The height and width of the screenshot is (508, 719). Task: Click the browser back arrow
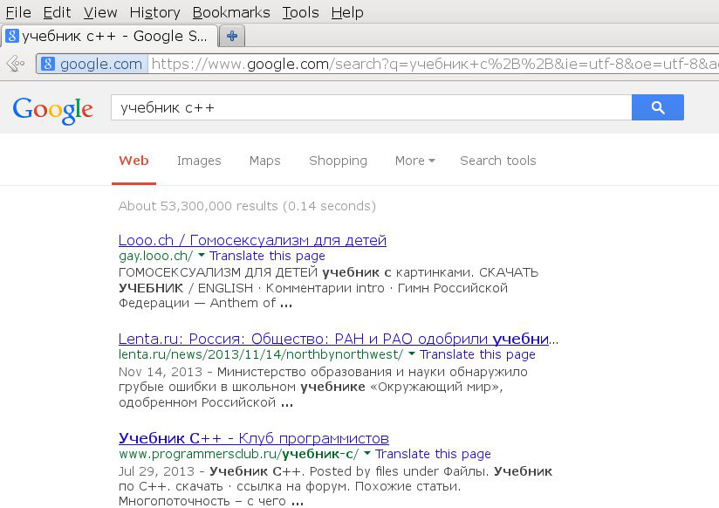click(x=16, y=64)
